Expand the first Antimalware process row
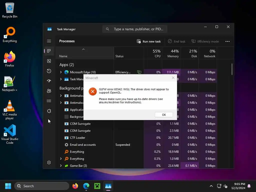This screenshot has width=256, height=192. click(x=61, y=96)
